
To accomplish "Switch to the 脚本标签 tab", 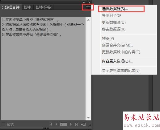I will [44, 7].
